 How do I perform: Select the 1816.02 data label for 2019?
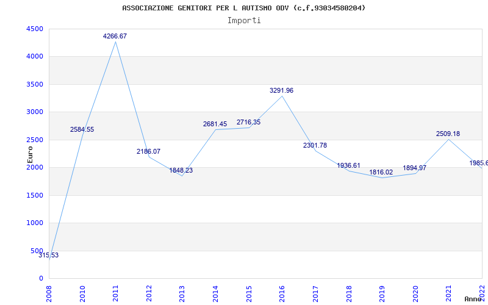click(x=381, y=172)
